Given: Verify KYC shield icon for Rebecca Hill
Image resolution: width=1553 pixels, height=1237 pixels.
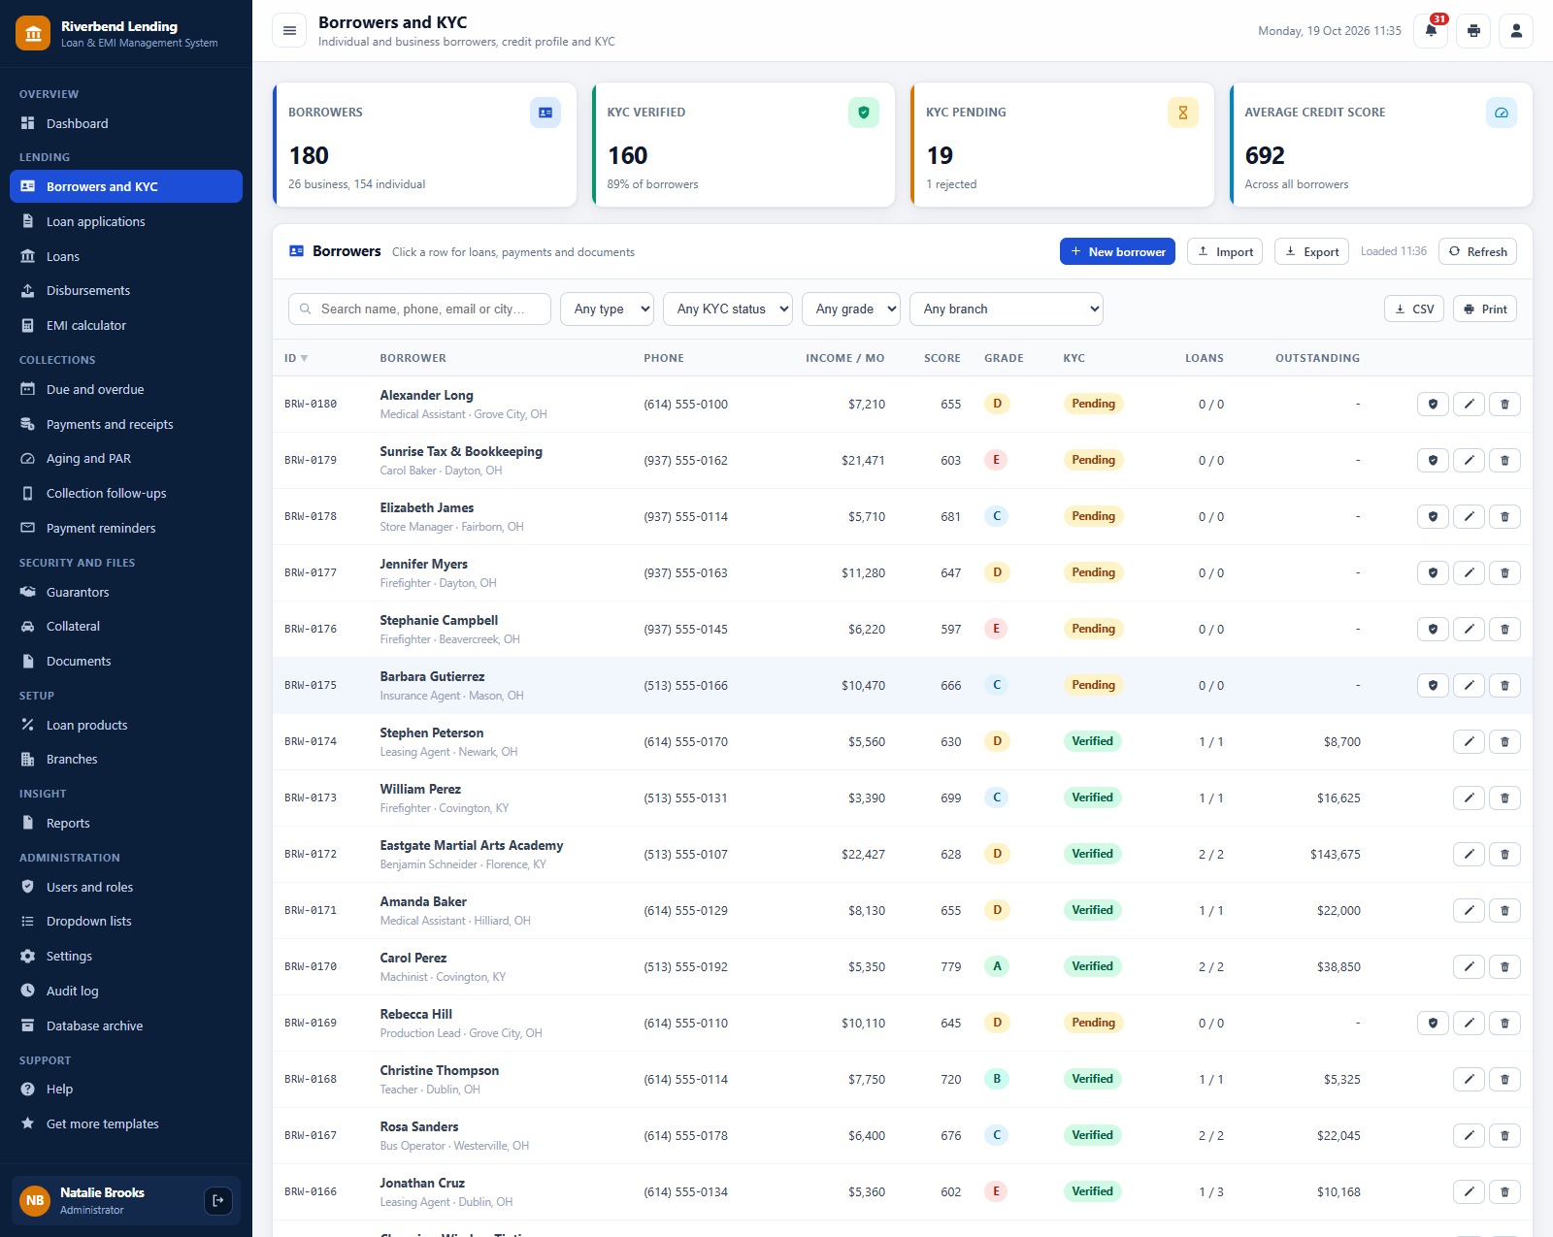Looking at the screenshot, I should click(1433, 1023).
